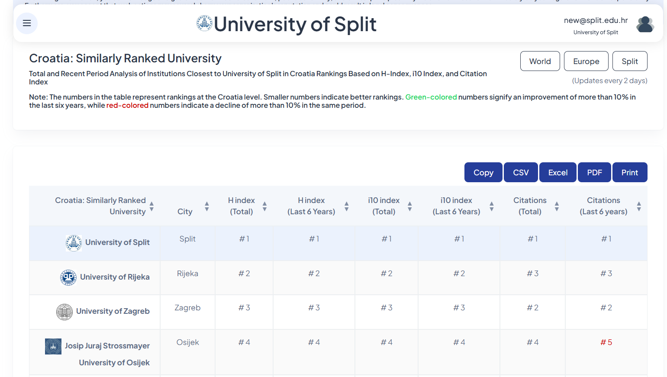Sort table by City column arrows
Viewport: 667px width, 377px height.
[x=207, y=206]
